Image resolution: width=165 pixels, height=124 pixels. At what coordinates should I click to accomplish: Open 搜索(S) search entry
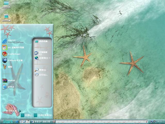click(x=41, y=70)
